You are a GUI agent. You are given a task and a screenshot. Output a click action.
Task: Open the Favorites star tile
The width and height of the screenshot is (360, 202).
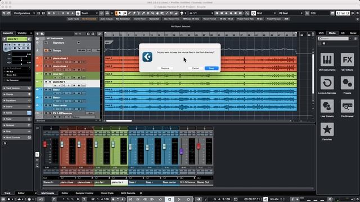327,131
